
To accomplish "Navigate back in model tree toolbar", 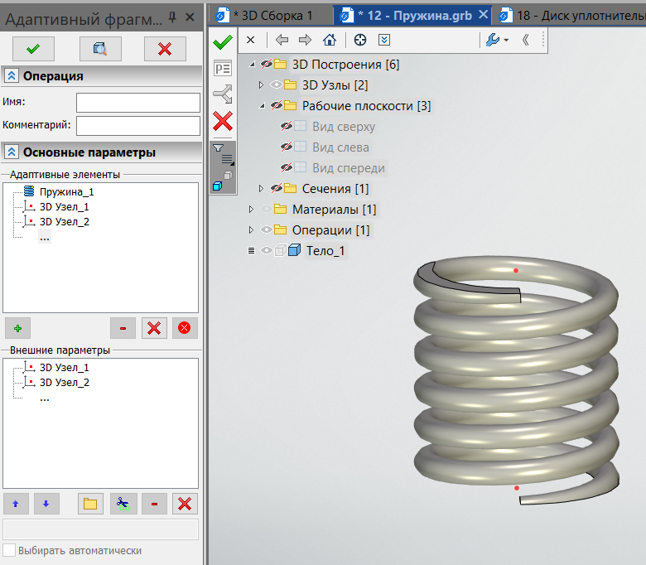I will 282,40.
